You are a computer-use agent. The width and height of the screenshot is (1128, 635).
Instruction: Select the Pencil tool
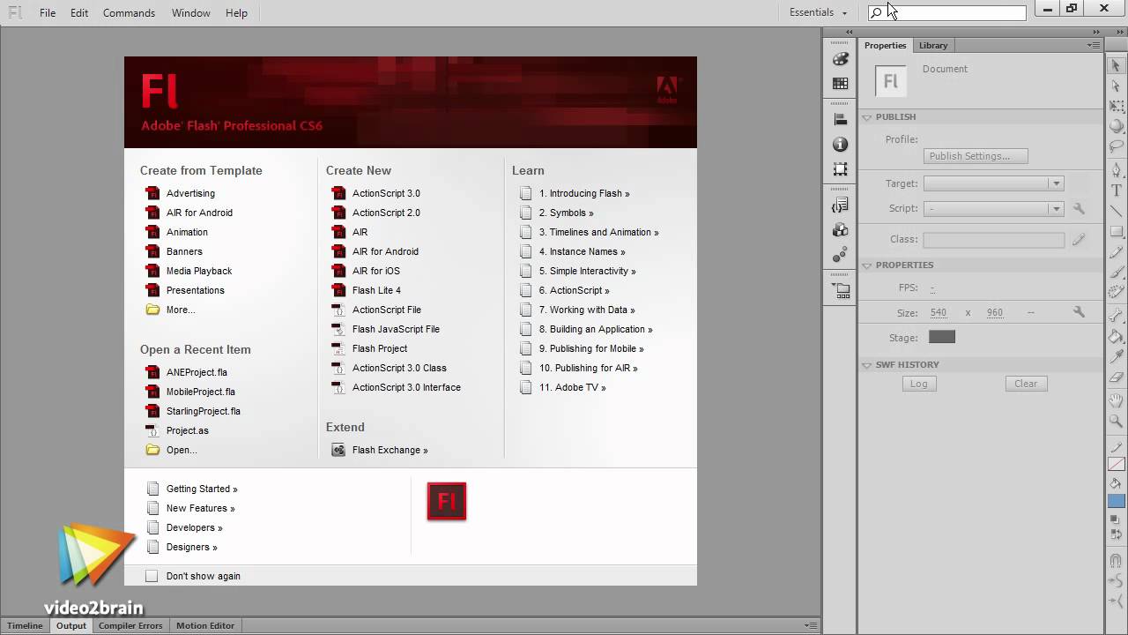[x=1116, y=252]
